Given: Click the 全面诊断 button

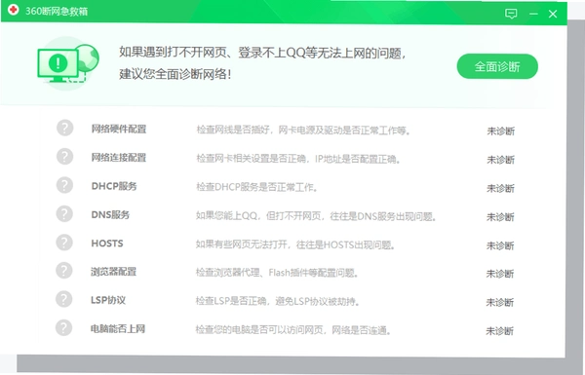Looking at the screenshot, I should click(497, 66).
